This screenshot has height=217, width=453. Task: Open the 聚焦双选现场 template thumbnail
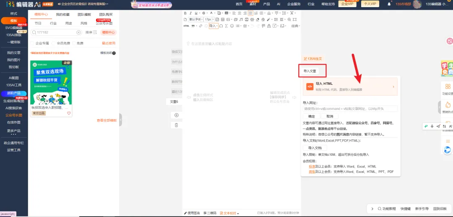[51, 83]
